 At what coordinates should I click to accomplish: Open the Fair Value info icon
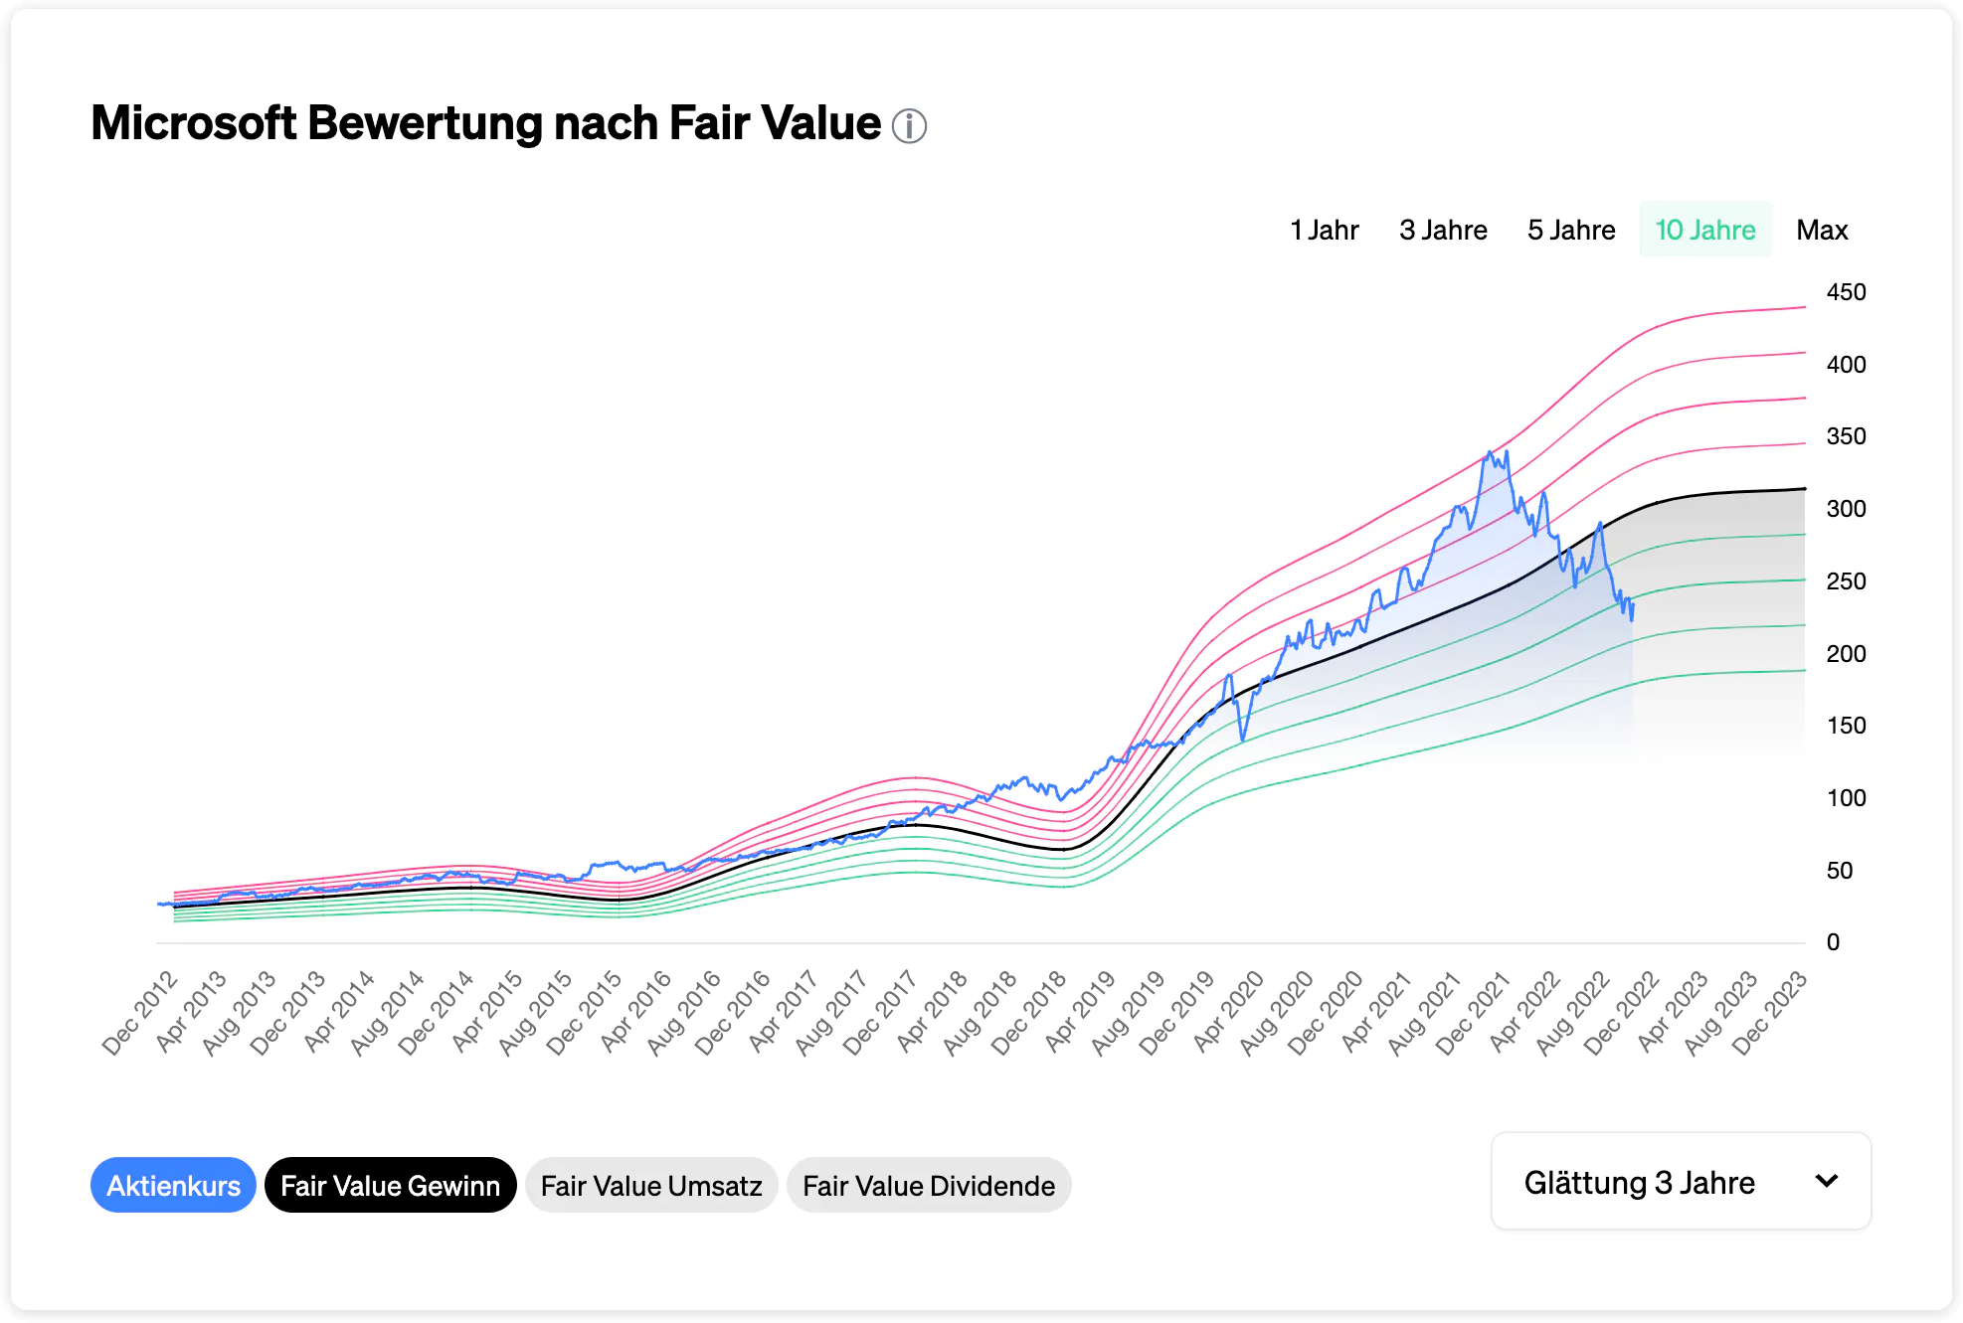click(x=909, y=126)
